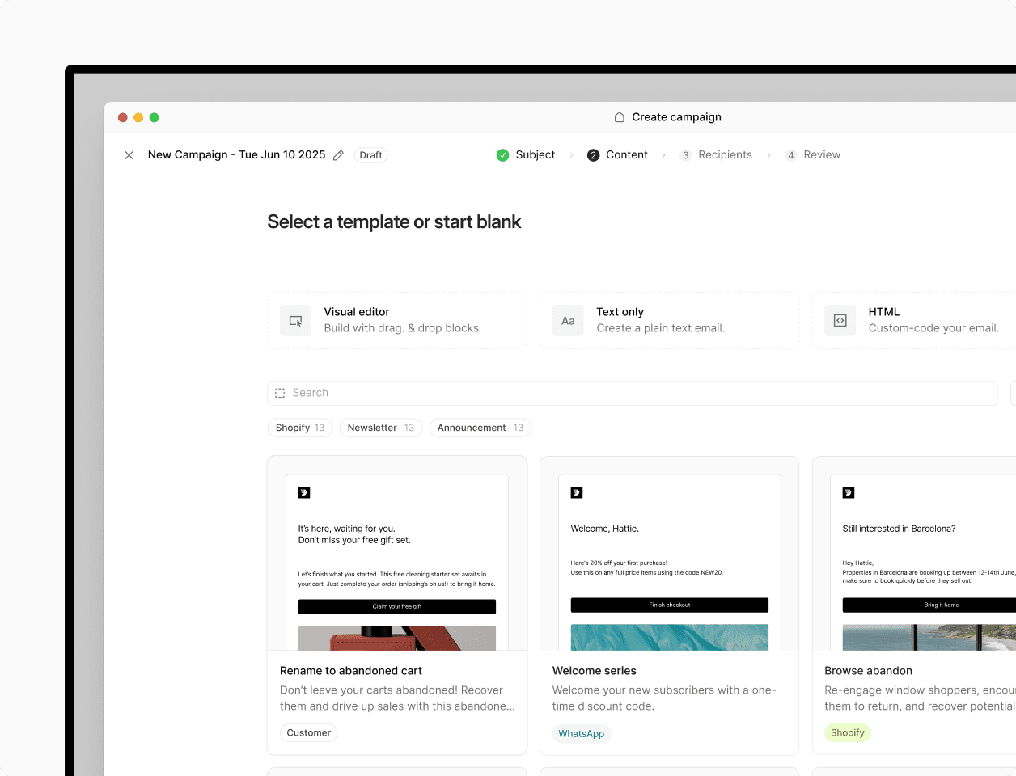Viewport: 1016px width, 776px height.
Task: Click 'Claim your free gift' in preview
Action: point(397,606)
